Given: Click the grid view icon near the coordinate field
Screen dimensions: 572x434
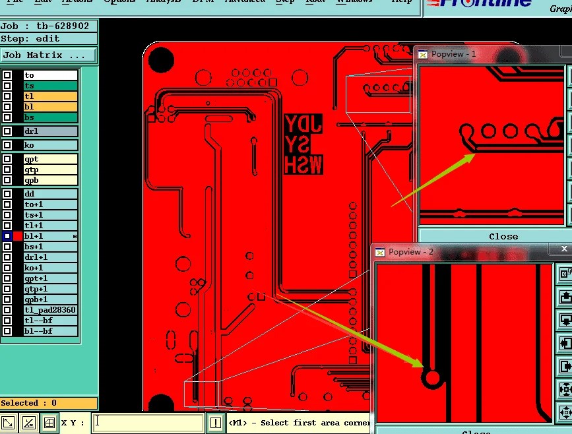Looking at the screenshot, I should coord(48,423).
